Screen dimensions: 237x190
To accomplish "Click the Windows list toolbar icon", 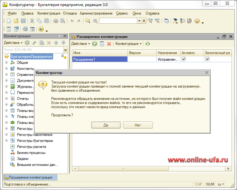I will (166, 21).
